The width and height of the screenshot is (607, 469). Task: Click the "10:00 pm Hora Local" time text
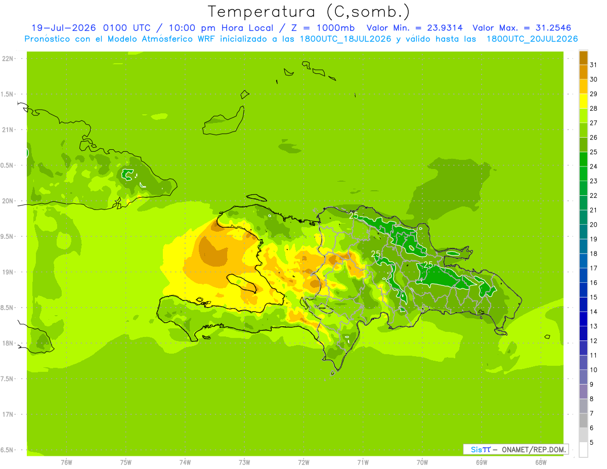pos(222,28)
